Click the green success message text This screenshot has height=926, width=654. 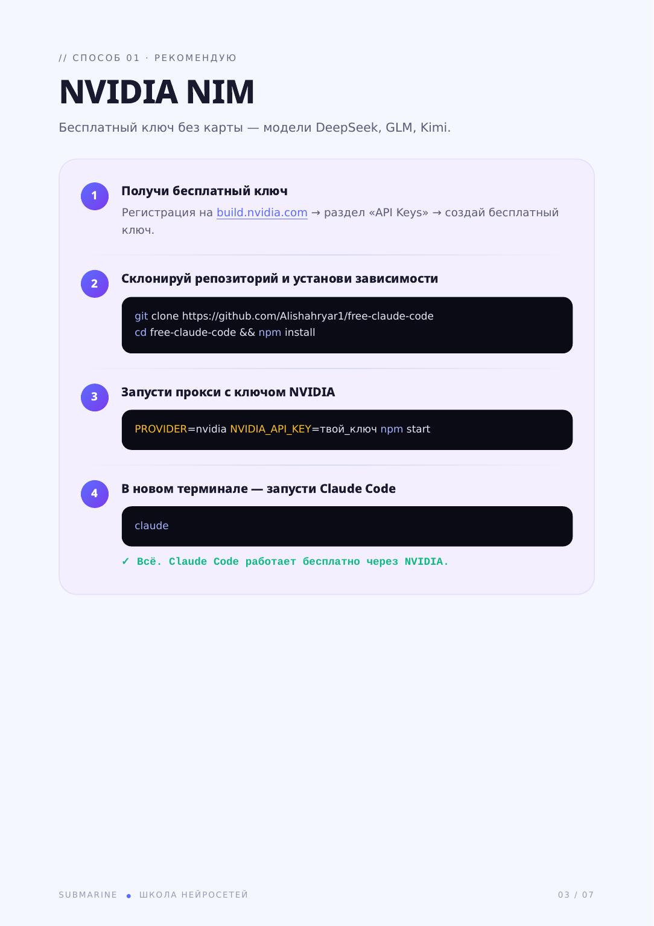click(x=293, y=562)
